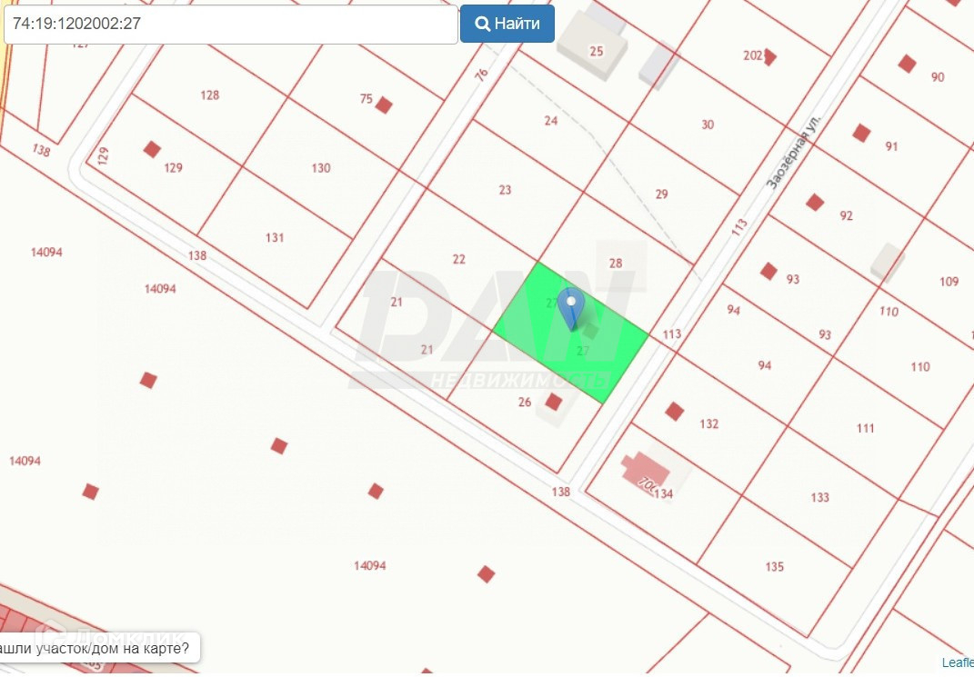Click red building marker beside 75
This screenshot has height=677, width=974.
coord(384,105)
